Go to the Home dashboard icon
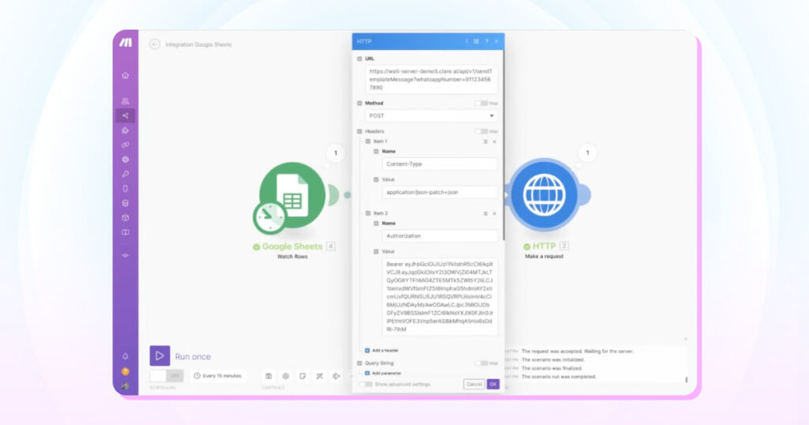This screenshot has height=425, width=809. 126,75
